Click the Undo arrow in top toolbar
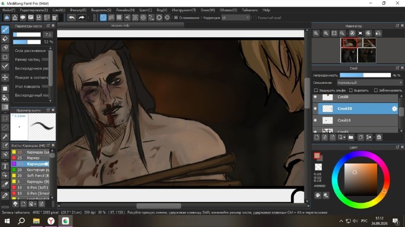This screenshot has width=405, height=227. [x=72, y=18]
